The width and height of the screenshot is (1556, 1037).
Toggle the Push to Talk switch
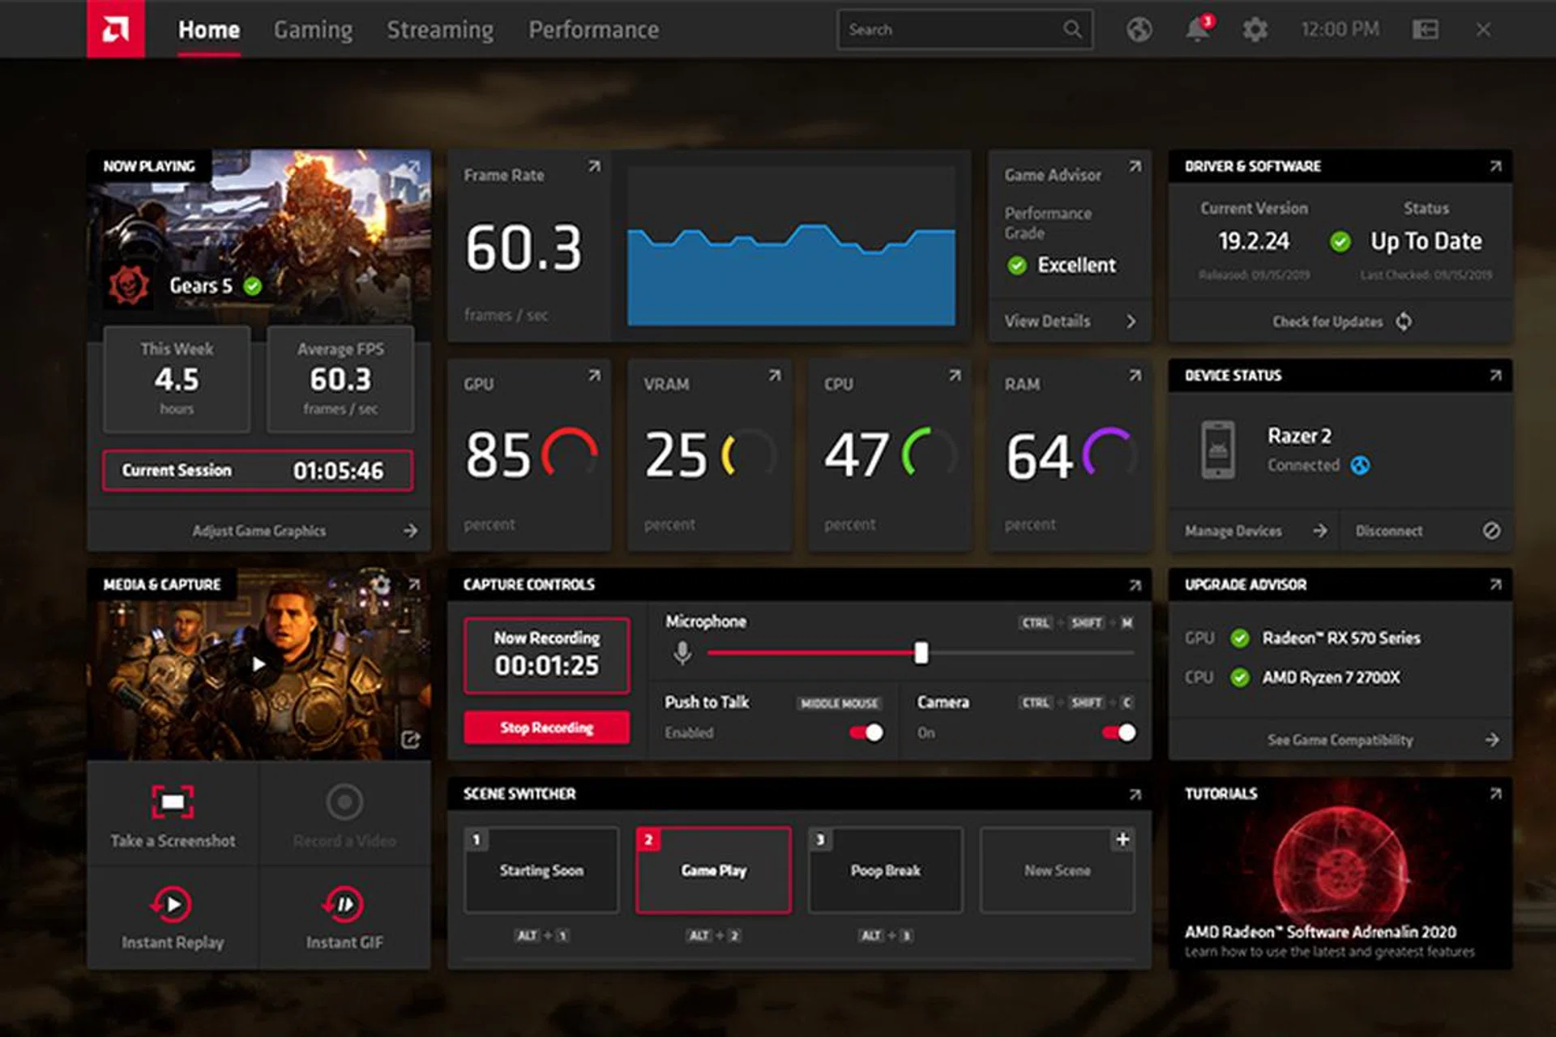tap(866, 732)
